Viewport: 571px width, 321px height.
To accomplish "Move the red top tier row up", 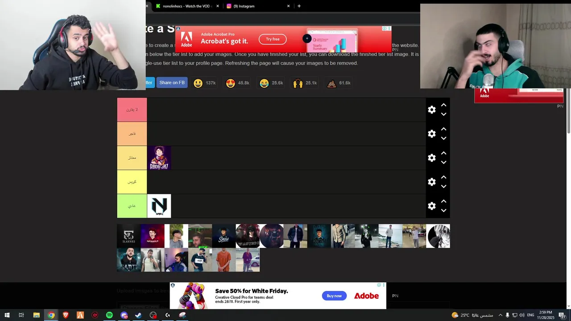I will [444, 105].
